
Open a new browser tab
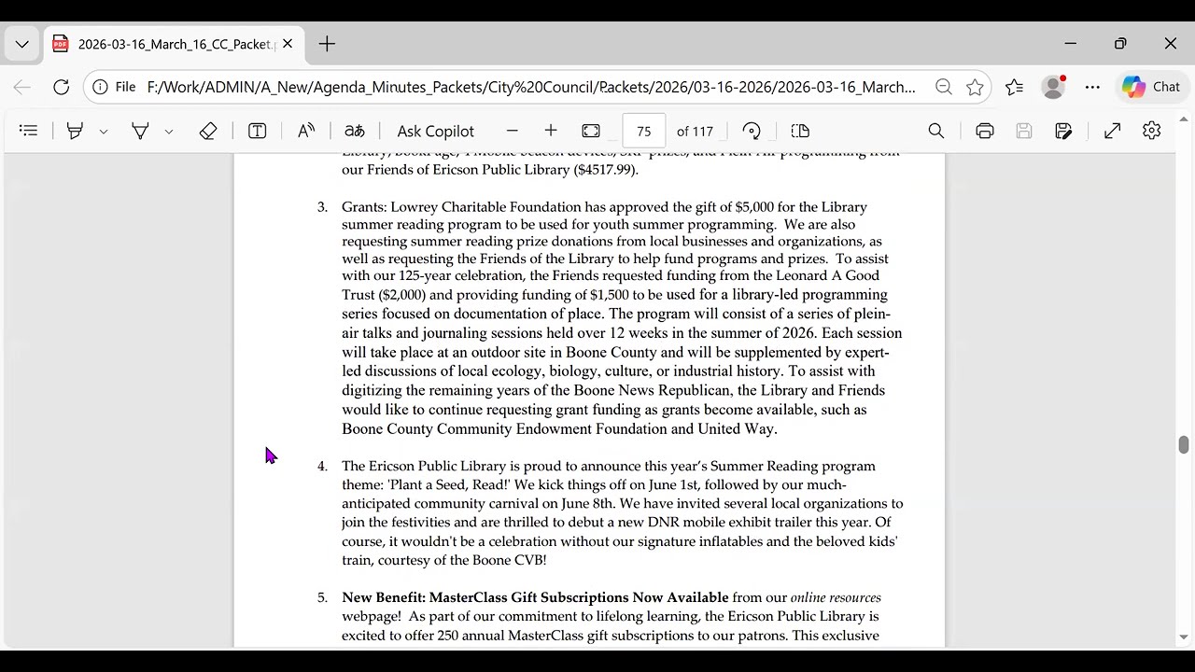327,44
